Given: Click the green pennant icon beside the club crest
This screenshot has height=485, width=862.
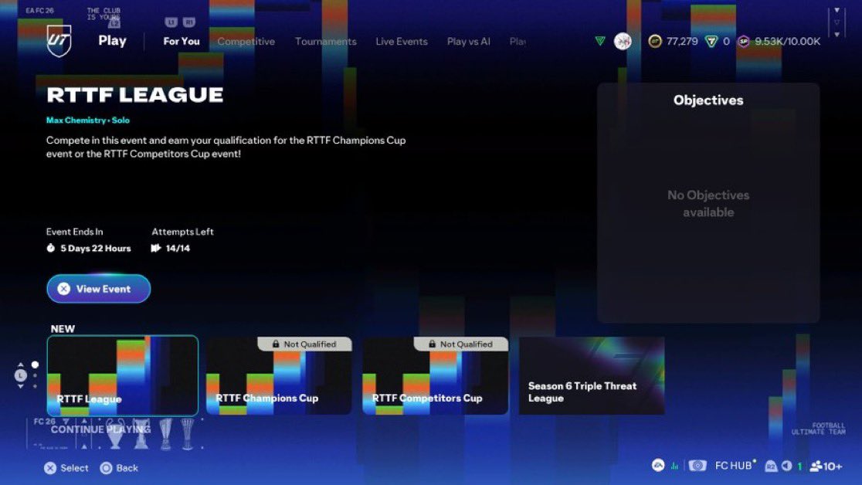Looking at the screenshot, I should click(600, 41).
